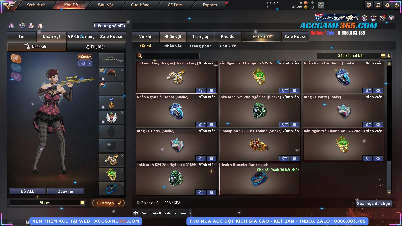The width and height of the screenshot is (402, 226).
Task: Refresh the GP balance icon
Action: click(x=312, y=7)
